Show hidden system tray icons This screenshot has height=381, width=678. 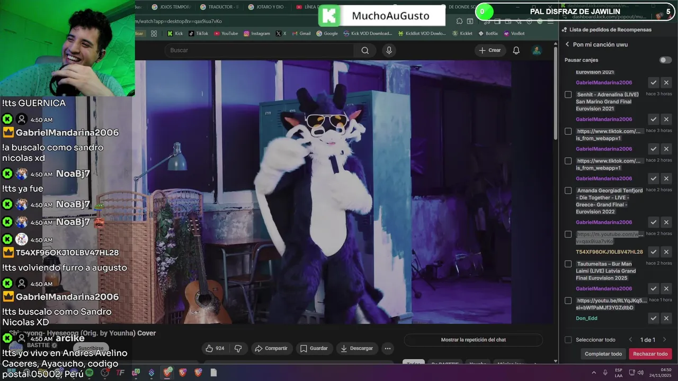594,373
